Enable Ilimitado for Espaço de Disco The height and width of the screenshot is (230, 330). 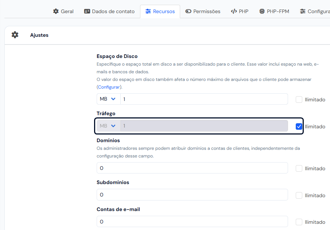point(299,100)
